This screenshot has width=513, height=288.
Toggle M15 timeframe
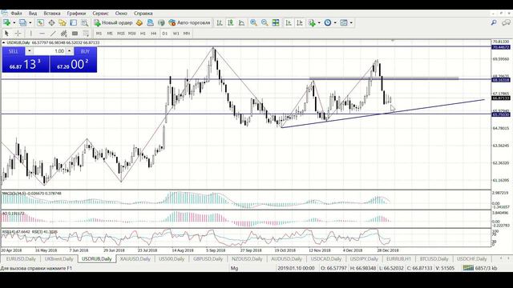121,34
